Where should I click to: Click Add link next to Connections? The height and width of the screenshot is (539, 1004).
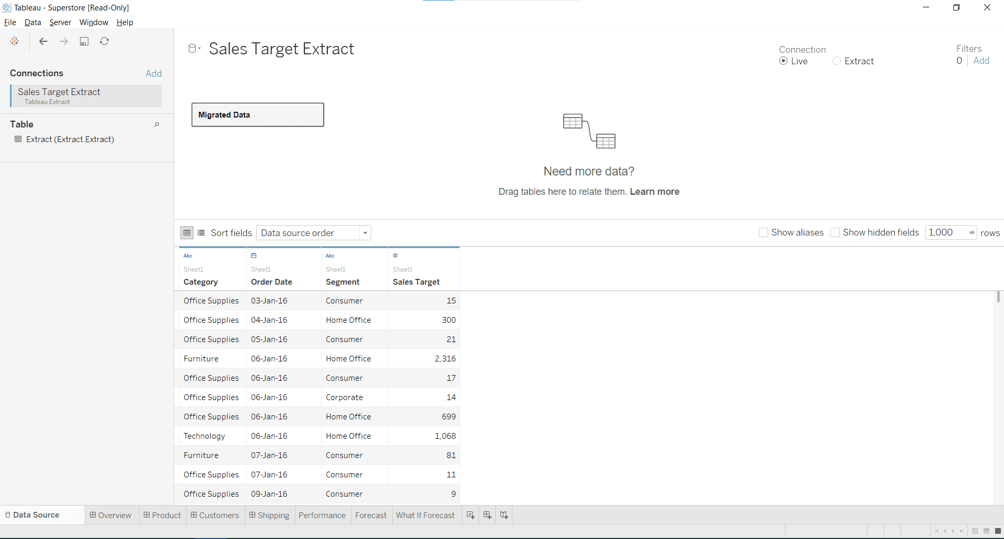point(153,74)
